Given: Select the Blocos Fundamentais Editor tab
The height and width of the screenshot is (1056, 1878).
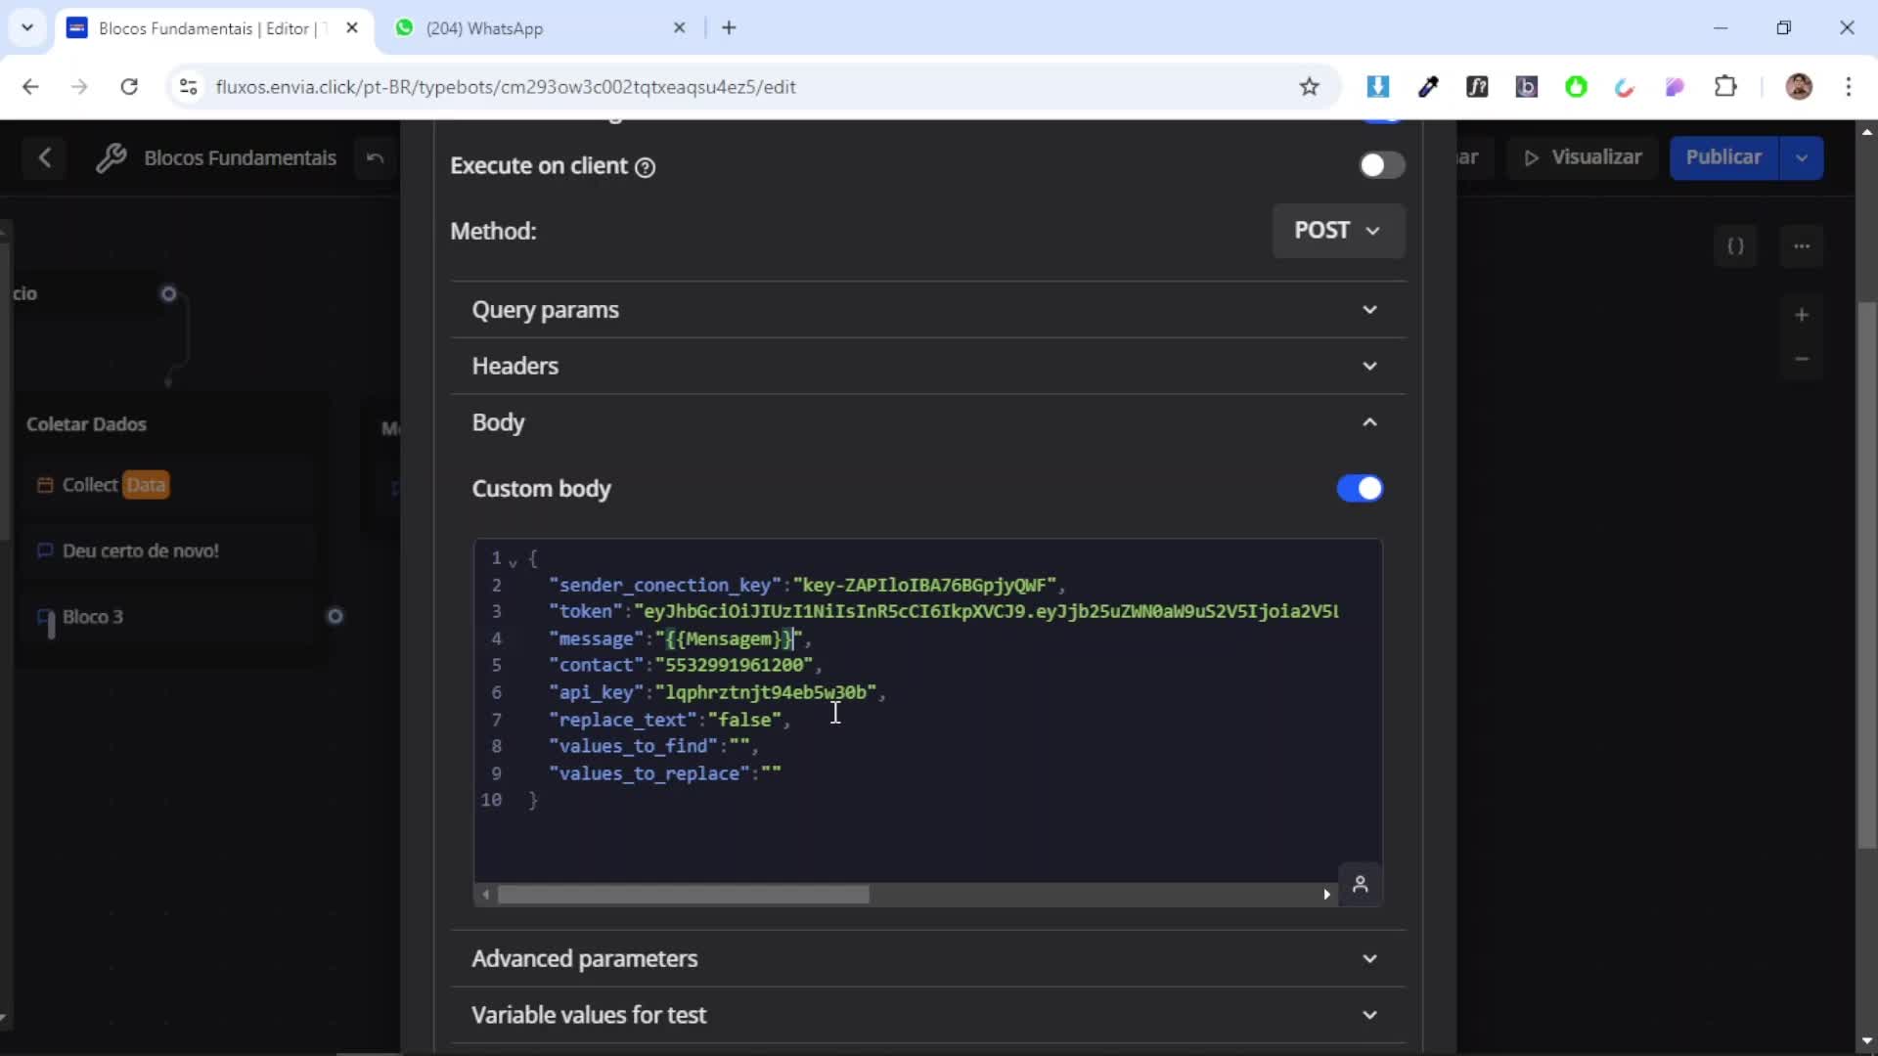Looking at the screenshot, I should pyautogui.click(x=210, y=28).
